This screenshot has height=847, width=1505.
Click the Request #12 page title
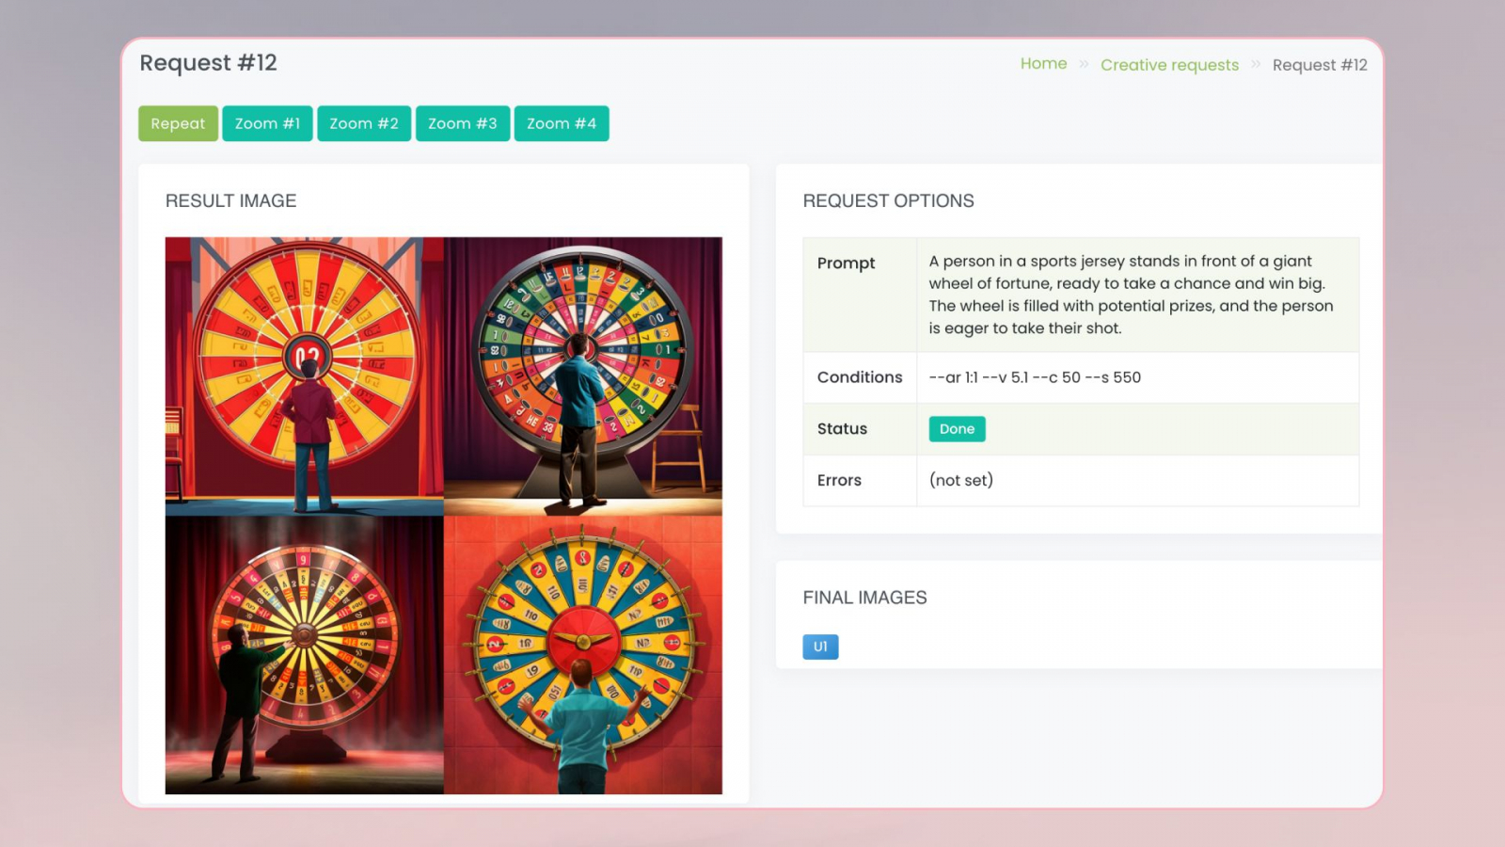(208, 63)
